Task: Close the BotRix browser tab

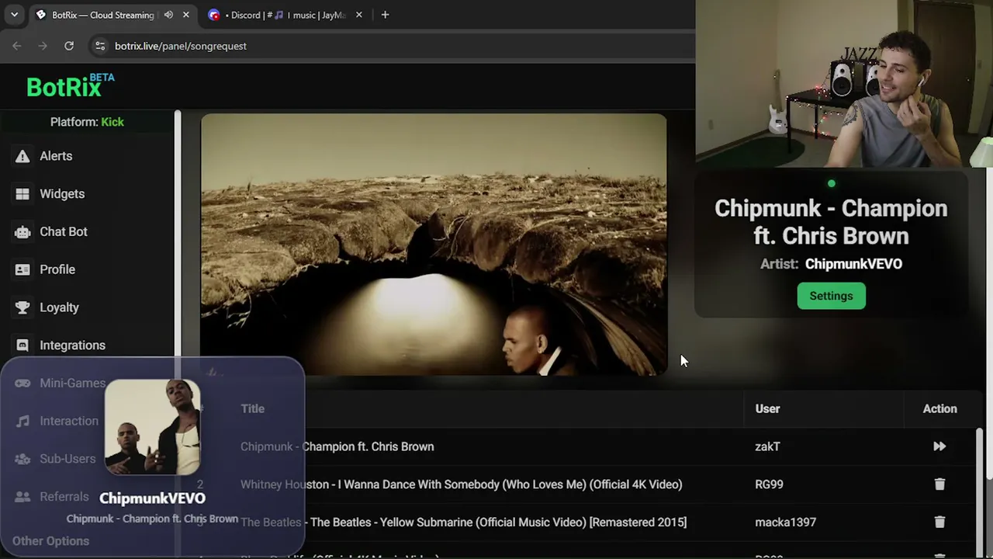Action: click(186, 15)
